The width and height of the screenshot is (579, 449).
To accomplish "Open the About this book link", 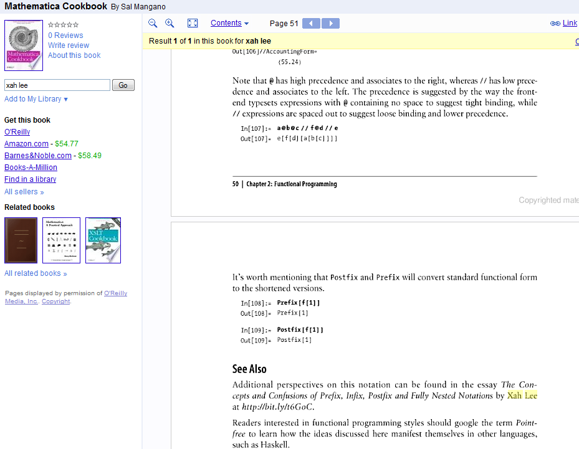I will pyautogui.click(x=74, y=55).
